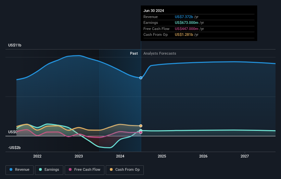
Task: Click the Revenue row label in tooltip
Action: [151, 17]
